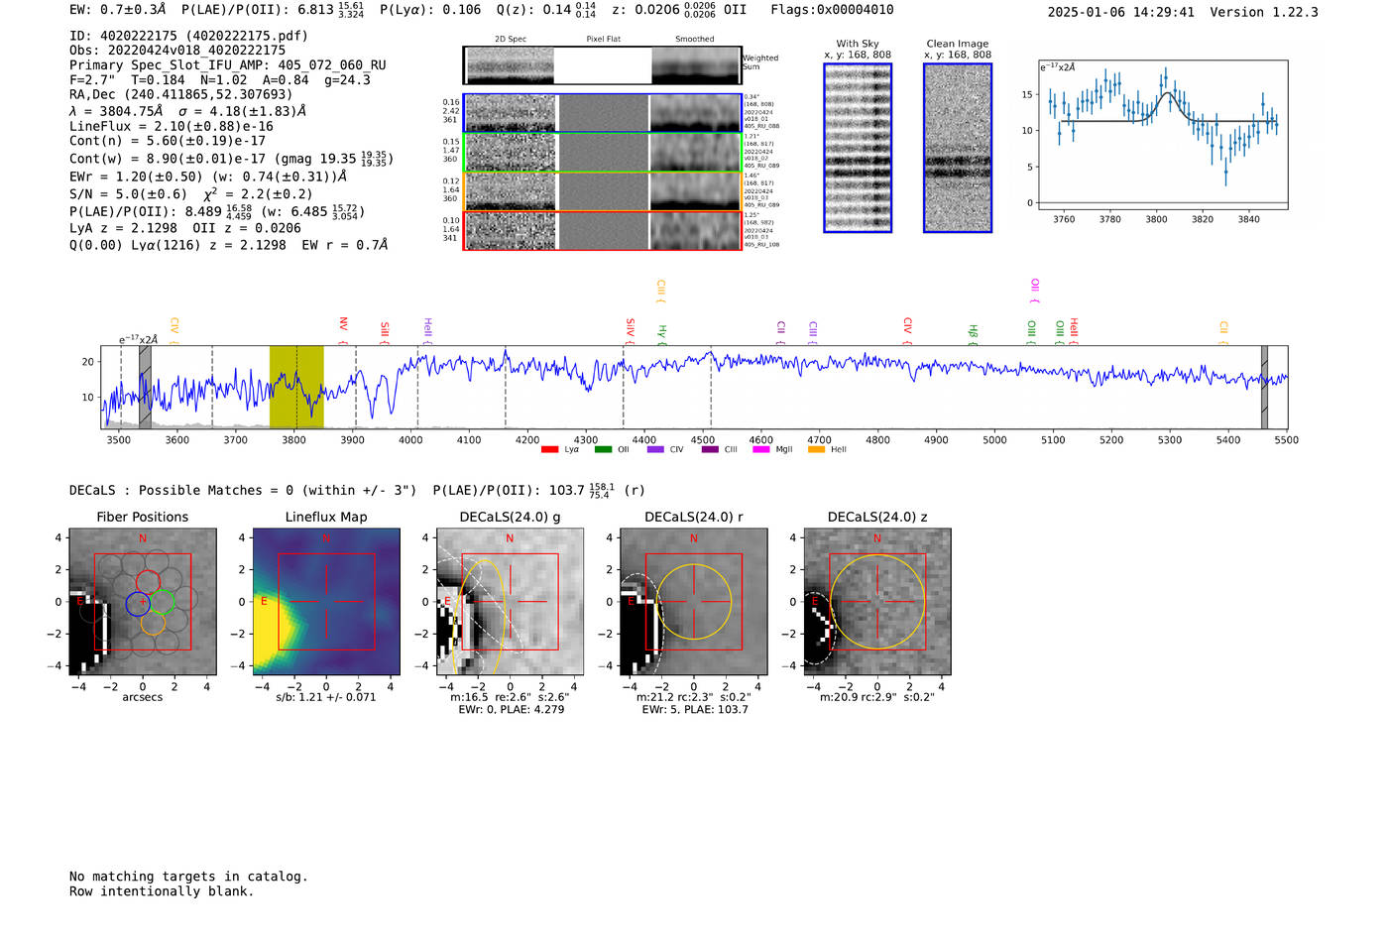Click the green OII legend swatch

click(603, 449)
